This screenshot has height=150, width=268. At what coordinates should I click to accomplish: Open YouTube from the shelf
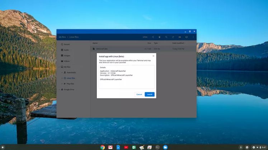126,147
